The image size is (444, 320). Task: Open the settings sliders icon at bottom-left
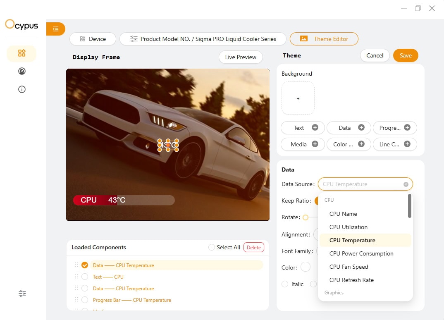(x=22, y=294)
